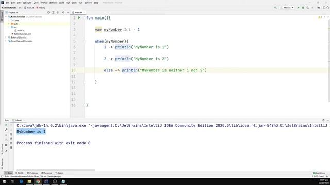Click Collapse All in the Project panel
The image size is (330, 185).
coord(58,12)
